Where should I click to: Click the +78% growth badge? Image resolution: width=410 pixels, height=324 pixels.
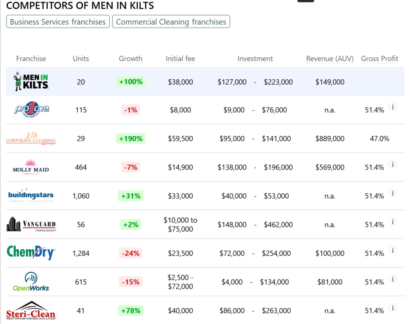[x=131, y=311]
